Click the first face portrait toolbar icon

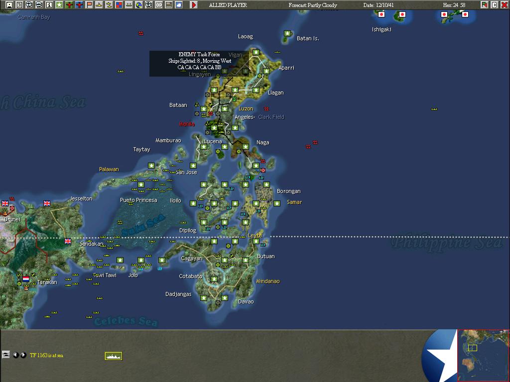click(x=29, y=5)
